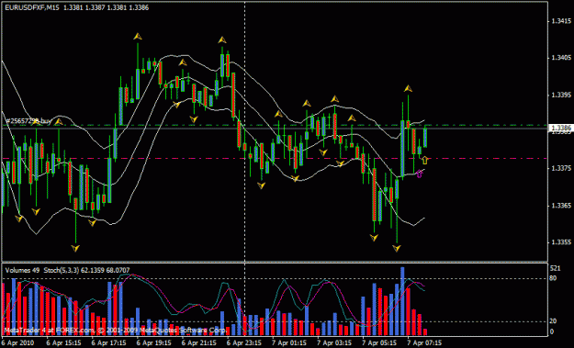Select the magenta dashed stop-loss level line
Image resolution: width=574 pixels, height=348 pixels.
click(x=275, y=159)
